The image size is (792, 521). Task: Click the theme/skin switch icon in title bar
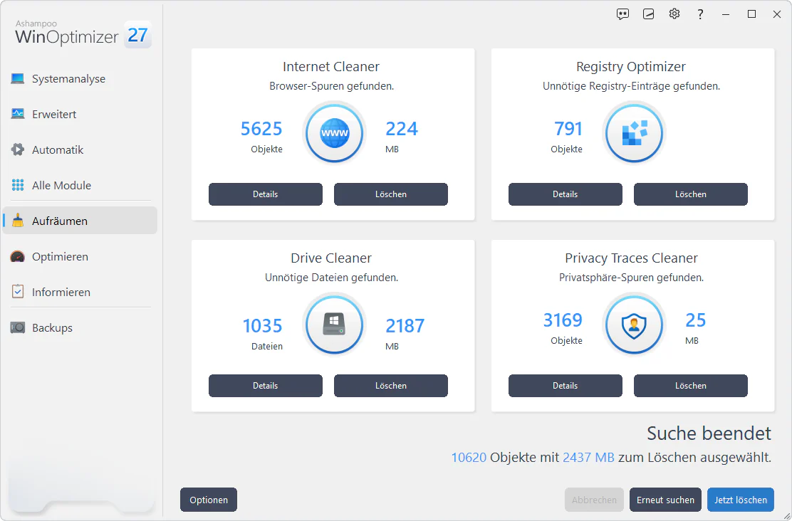tap(649, 14)
